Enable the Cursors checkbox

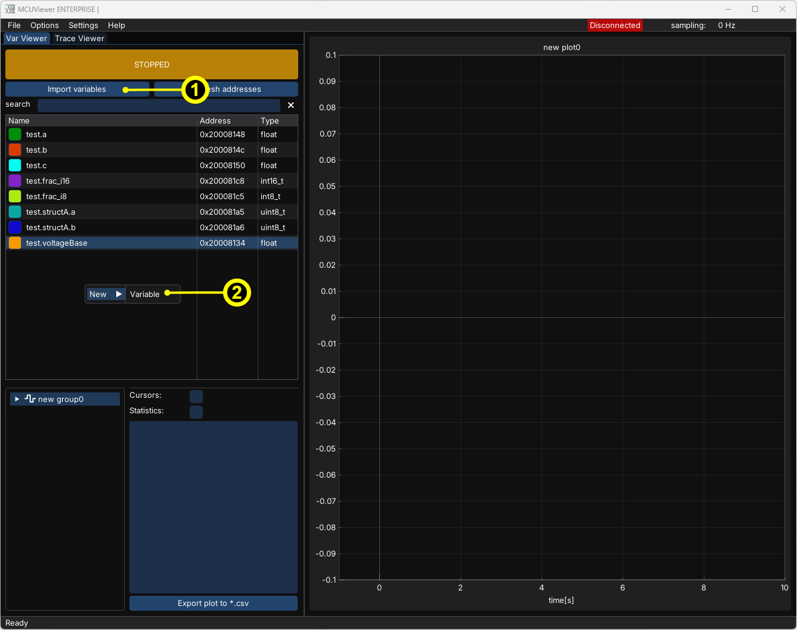point(196,396)
